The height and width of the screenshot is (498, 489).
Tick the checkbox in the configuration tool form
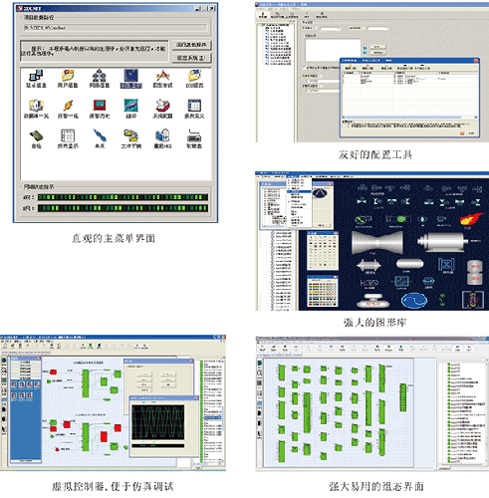[x=304, y=68]
